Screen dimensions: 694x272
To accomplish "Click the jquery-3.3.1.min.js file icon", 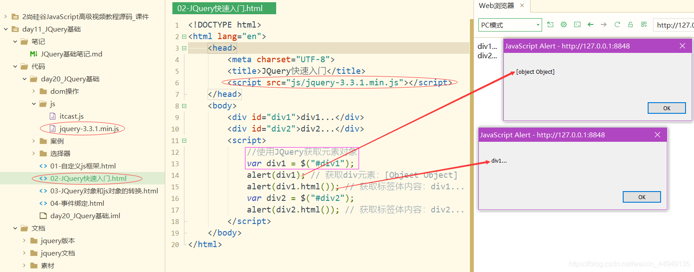I will tap(52, 128).
